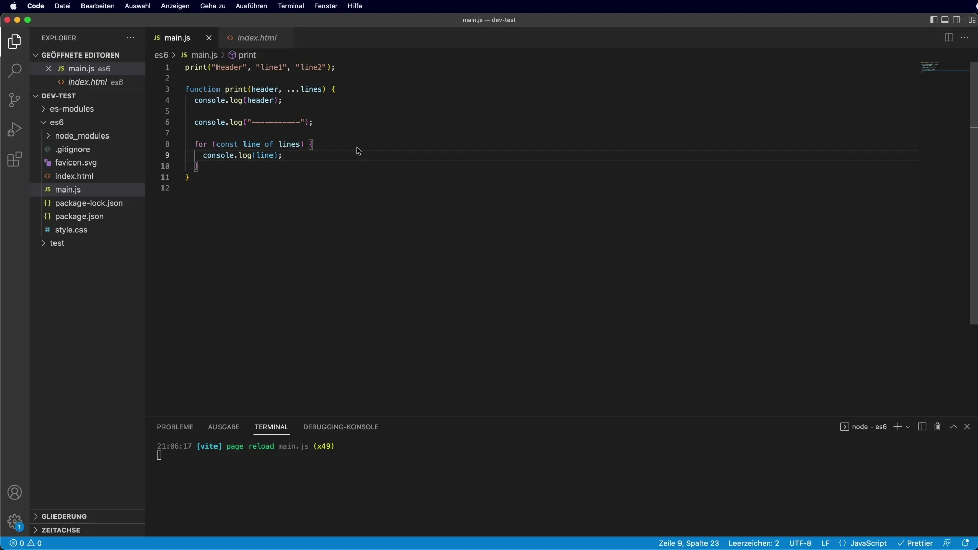The width and height of the screenshot is (978, 550).
Task: Kill terminal with trash icon
Action: pos(937,427)
